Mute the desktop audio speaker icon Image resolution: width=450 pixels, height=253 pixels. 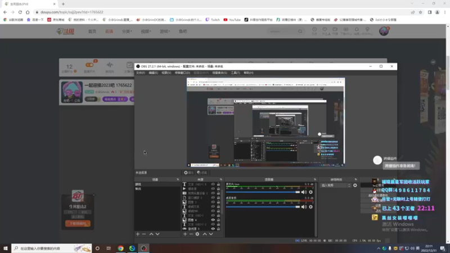304,206
